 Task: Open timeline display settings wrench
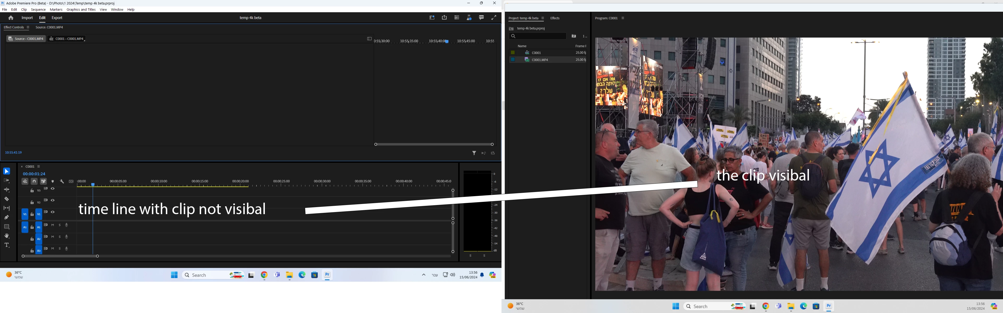coord(62,181)
